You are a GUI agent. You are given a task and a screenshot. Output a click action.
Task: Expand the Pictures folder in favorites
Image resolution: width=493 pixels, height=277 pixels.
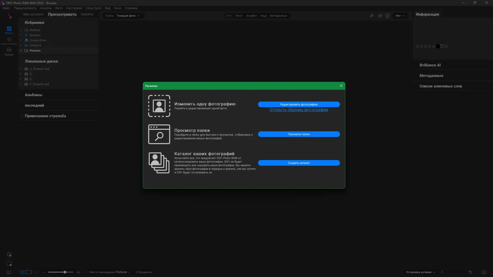21,51
